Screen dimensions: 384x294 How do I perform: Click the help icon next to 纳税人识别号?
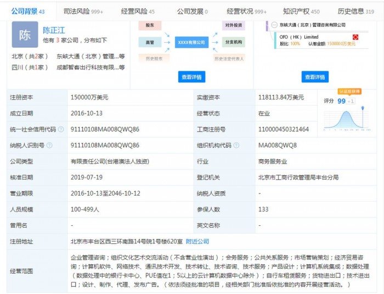pos(49,145)
